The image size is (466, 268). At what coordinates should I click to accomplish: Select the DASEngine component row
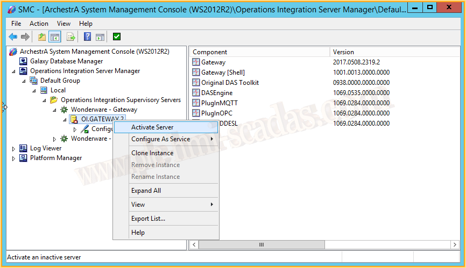click(217, 93)
